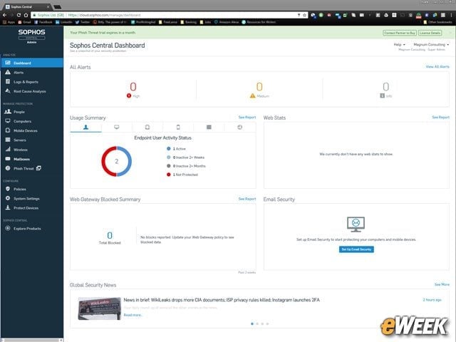This screenshot has height=342, width=456.
Task: Select the first news carousel dot
Action: point(252,323)
